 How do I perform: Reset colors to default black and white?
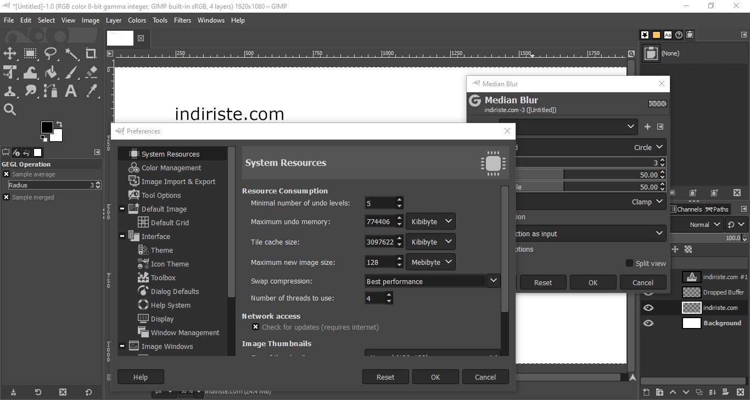point(44,140)
